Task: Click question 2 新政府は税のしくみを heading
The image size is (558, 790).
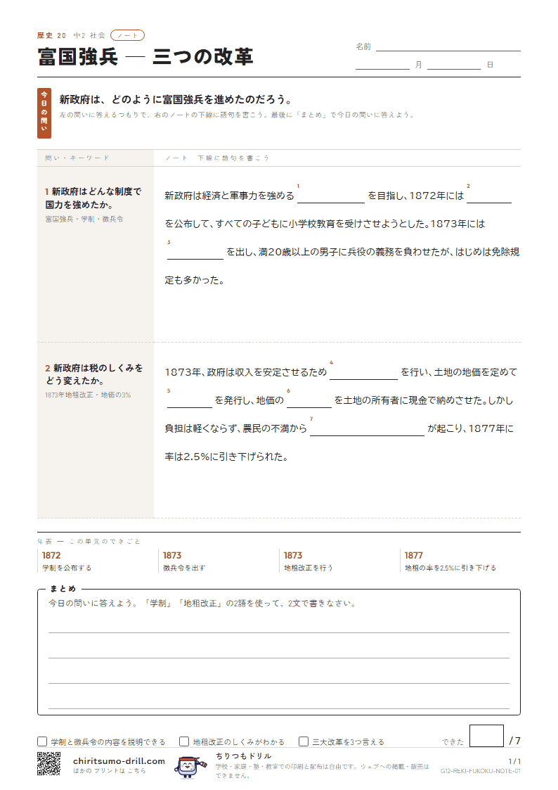Action: [93, 374]
